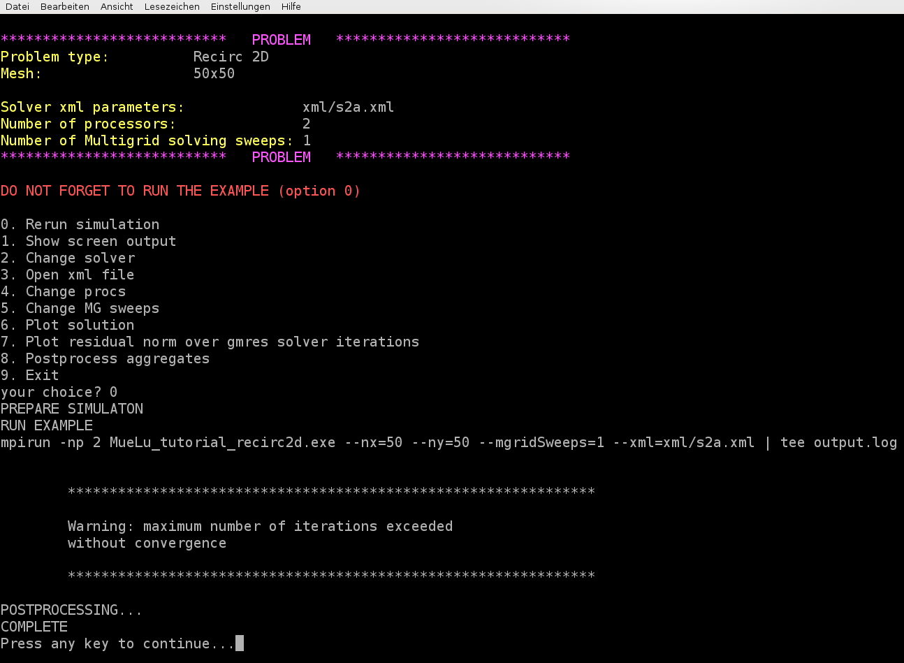Screen dimensions: 904x663
Task: Click the 'POSTPROCESSING...' status line
Action: [71, 610]
